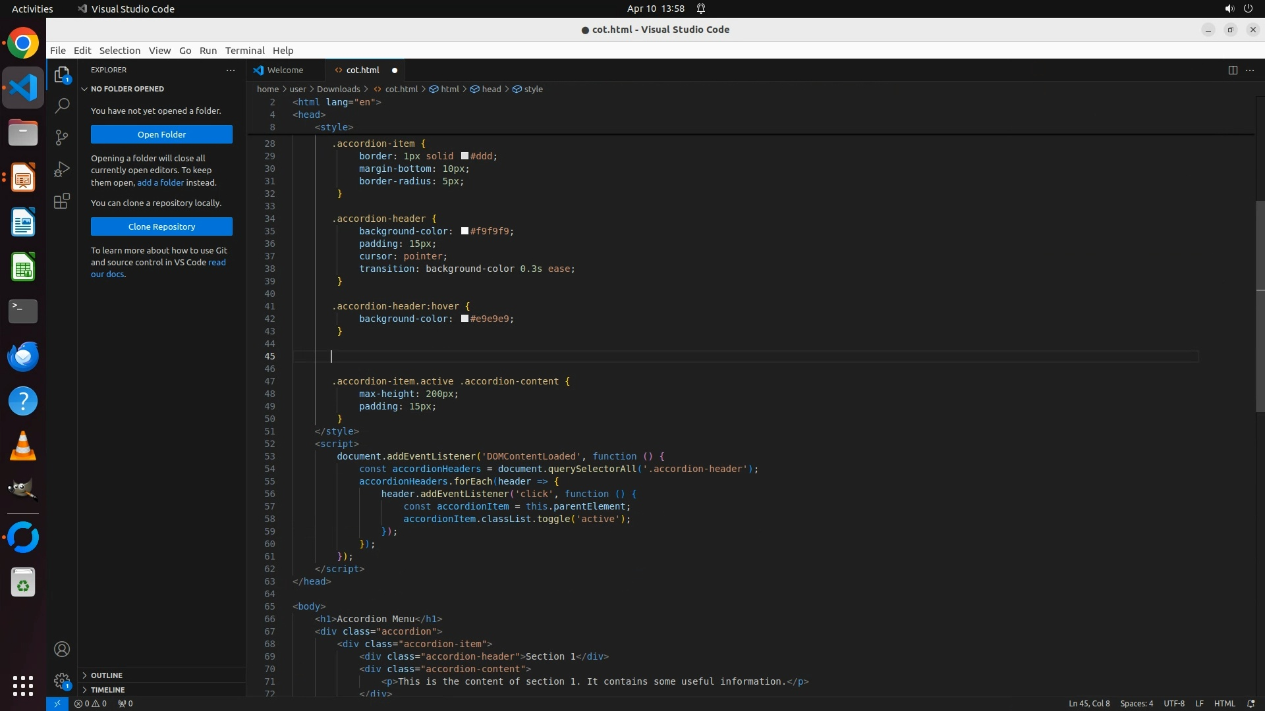1265x711 pixels.
Task: Change the Spaces: 4 indentation setting
Action: click(1136, 703)
